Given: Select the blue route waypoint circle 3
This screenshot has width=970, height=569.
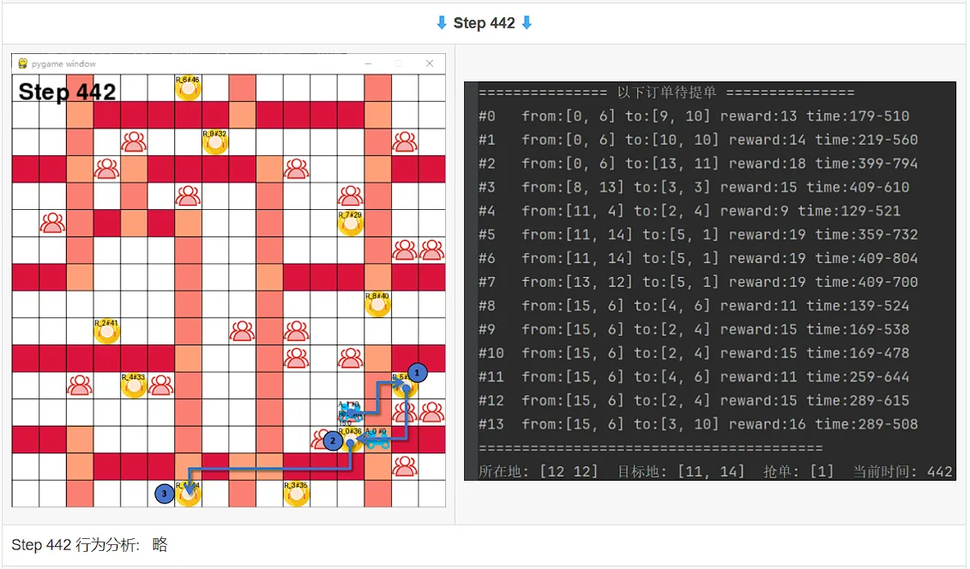Looking at the screenshot, I should [x=164, y=494].
